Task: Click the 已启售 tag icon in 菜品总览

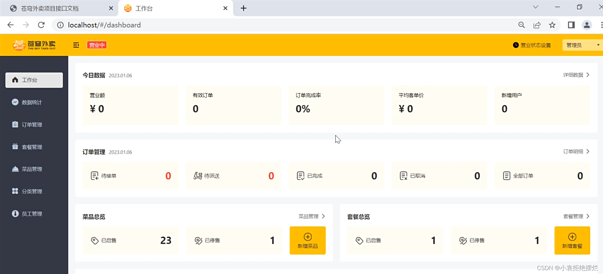Action: click(95, 240)
